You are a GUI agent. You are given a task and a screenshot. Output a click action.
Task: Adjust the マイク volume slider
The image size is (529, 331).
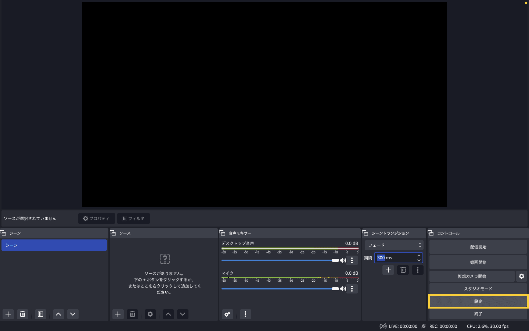[280, 289]
